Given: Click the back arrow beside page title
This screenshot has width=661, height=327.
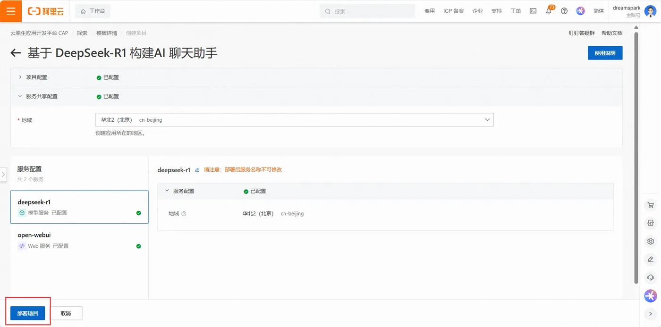Looking at the screenshot, I should [x=16, y=53].
